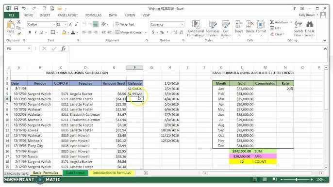Add a new sheet with plus button

[x=146, y=173]
